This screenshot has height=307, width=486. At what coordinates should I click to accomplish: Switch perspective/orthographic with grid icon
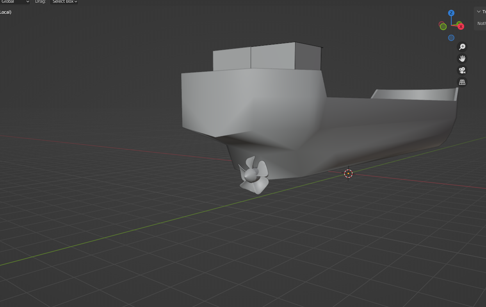pyautogui.click(x=462, y=82)
